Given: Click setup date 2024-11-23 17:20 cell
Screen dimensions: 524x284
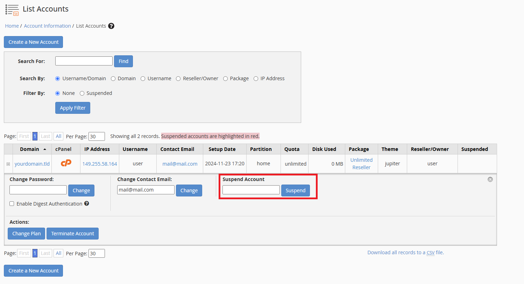Looking at the screenshot, I should [225, 164].
